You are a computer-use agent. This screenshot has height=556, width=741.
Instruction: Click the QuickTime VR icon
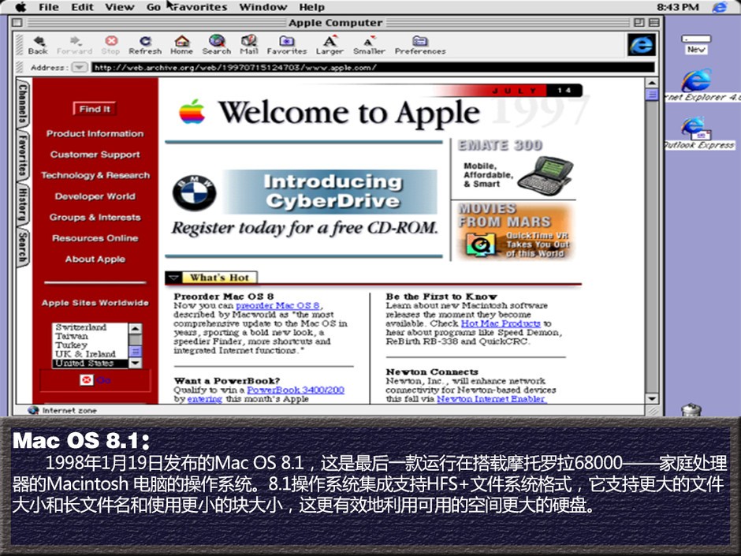click(481, 245)
